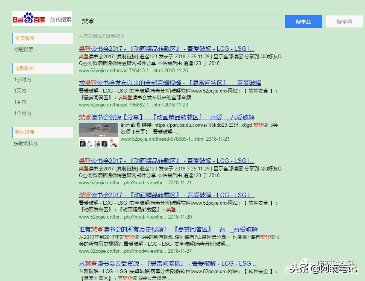Click the 搜全网 button

344,21
